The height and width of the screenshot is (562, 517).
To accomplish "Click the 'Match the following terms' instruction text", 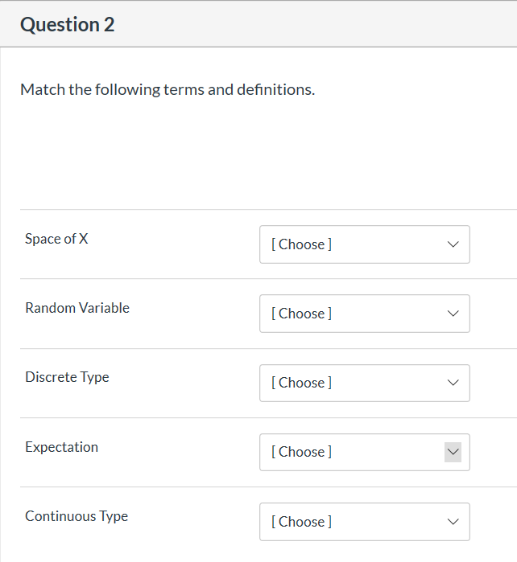I will point(168,89).
